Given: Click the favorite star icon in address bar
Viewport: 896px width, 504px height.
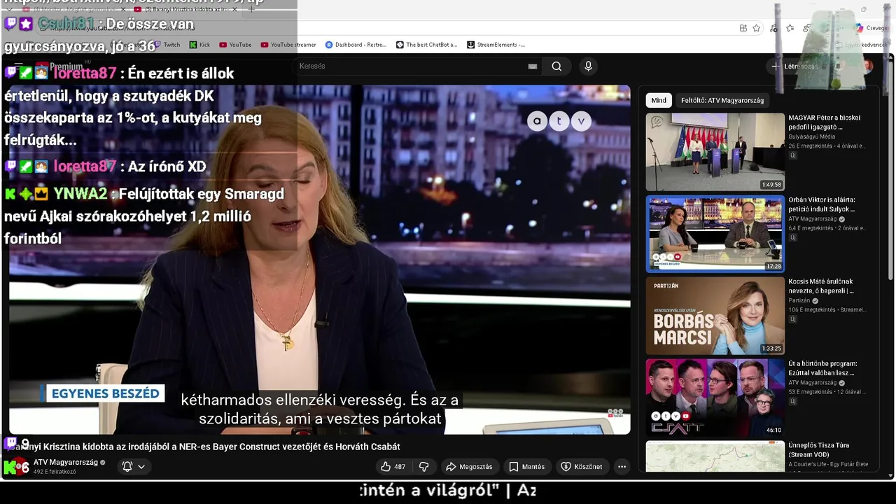Looking at the screenshot, I should click(x=756, y=28).
